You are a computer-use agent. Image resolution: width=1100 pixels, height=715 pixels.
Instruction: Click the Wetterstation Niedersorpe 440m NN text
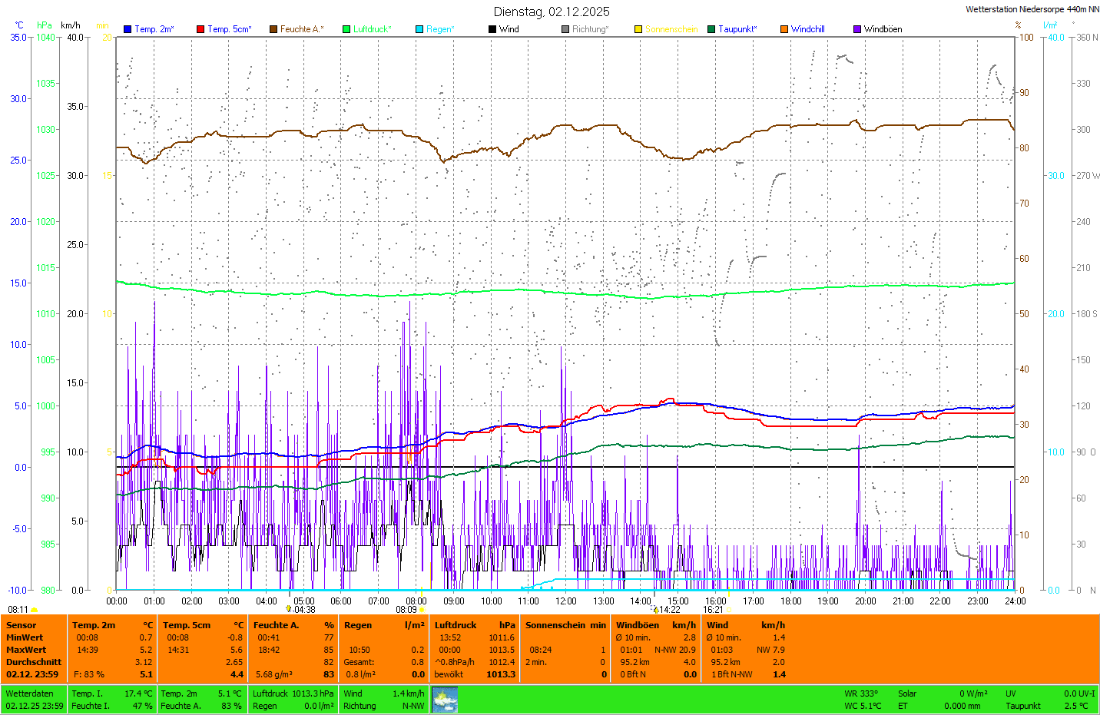click(x=1032, y=9)
